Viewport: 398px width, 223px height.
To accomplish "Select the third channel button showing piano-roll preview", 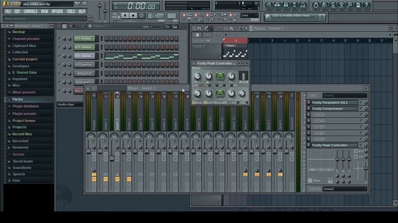I will tap(85, 56).
